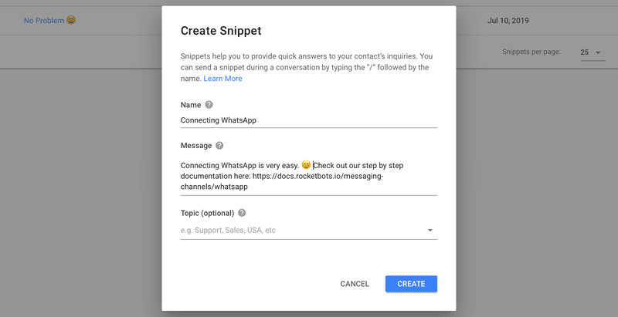The width and height of the screenshot is (618, 317).
Task: Click the Topic (optional) help question icon
Action: tap(242, 213)
